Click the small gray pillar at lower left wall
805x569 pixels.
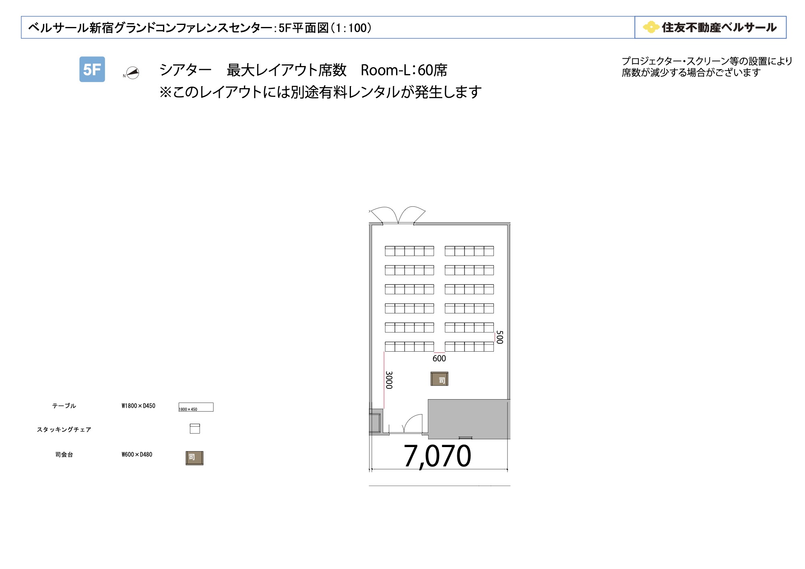pyautogui.click(x=376, y=422)
